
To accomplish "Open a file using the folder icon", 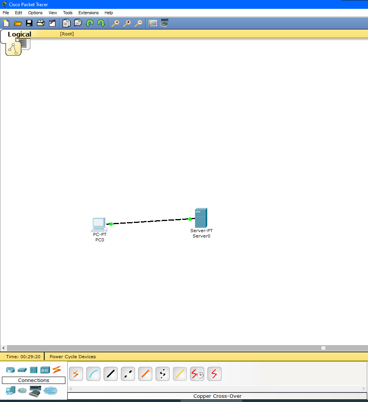I will tap(18, 23).
